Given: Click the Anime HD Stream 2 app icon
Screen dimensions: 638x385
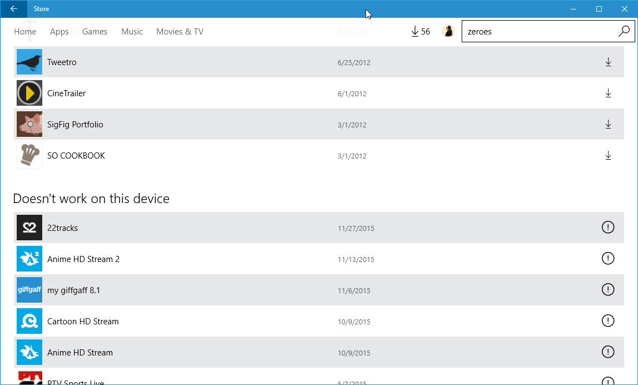Looking at the screenshot, I should [29, 259].
